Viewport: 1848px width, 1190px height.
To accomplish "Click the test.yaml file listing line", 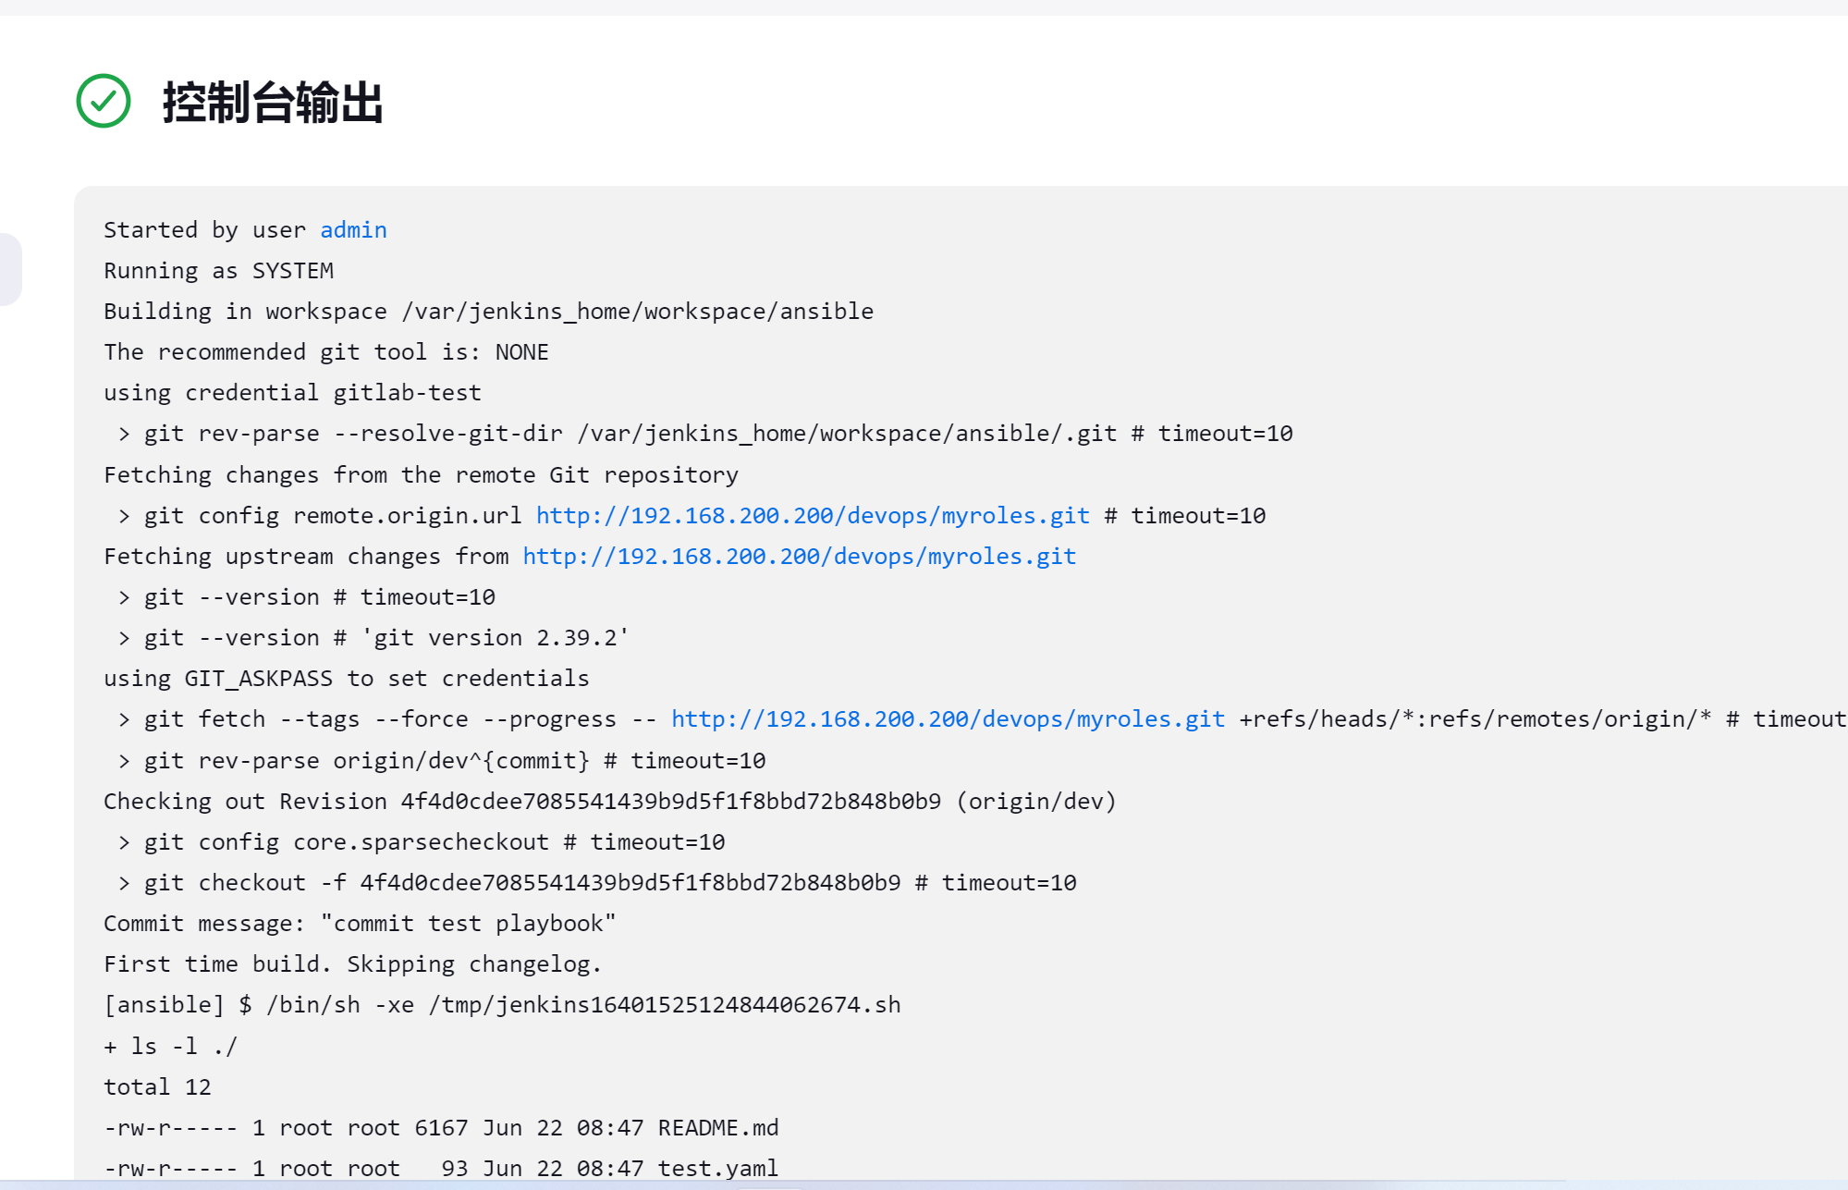I will pos(441,1168).
